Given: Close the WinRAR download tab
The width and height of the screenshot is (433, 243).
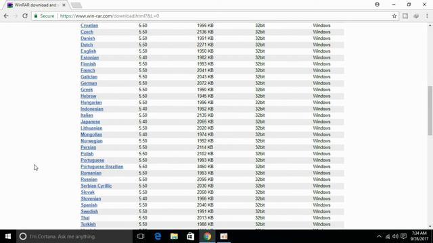Looking at the screenshot, I should pyautogui.click(x=64, y=5).
